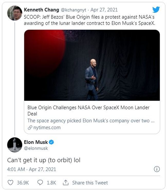Screen dimensions: 167x190
Task: Click Elon Musk's verified badge
Action: point(51,142)
